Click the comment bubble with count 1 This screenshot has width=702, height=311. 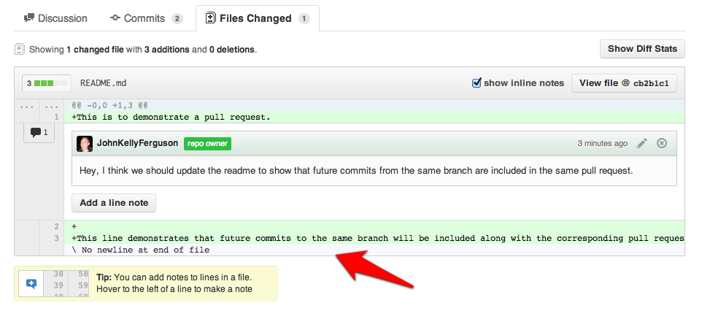pos(39,132)
